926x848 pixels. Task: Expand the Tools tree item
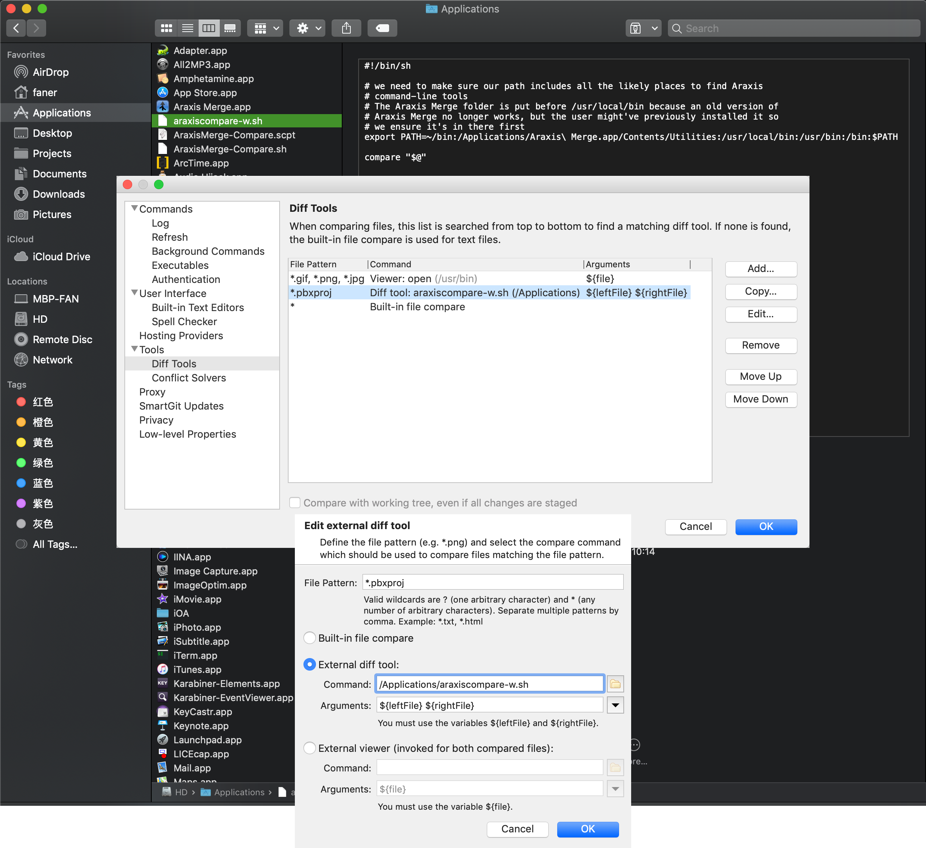click(136, 348)
